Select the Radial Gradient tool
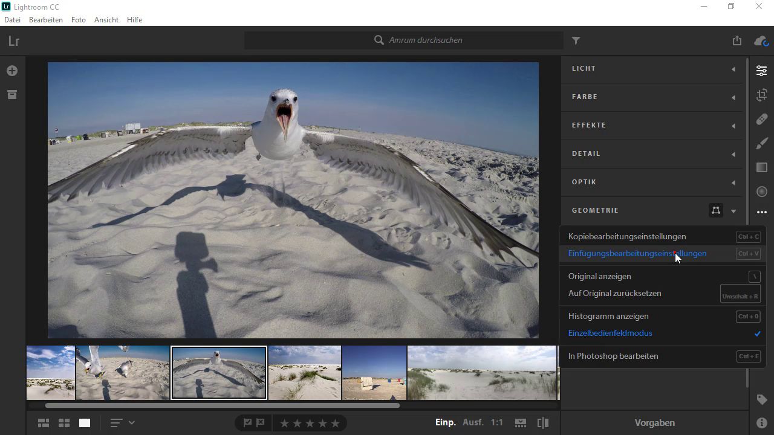774x435 pixels. pyautogui.click(x=761, y=192)
